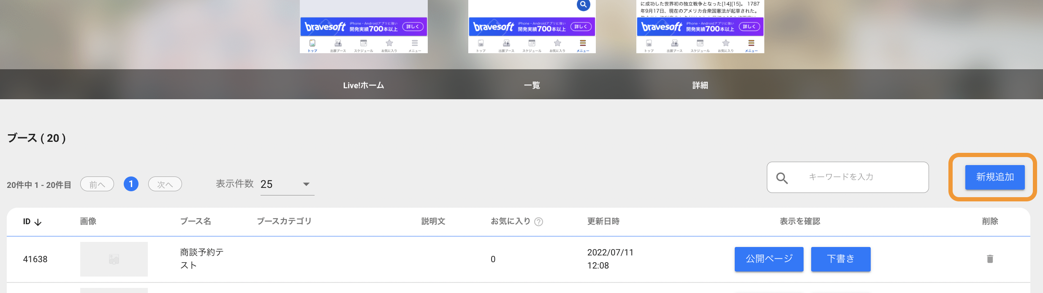Image resolution: width=1043 pixels, height=293 pixels.
Task: Click お気に入り count 0 for booth 41638
Action: pyautogui.click(x=493, y=259)
